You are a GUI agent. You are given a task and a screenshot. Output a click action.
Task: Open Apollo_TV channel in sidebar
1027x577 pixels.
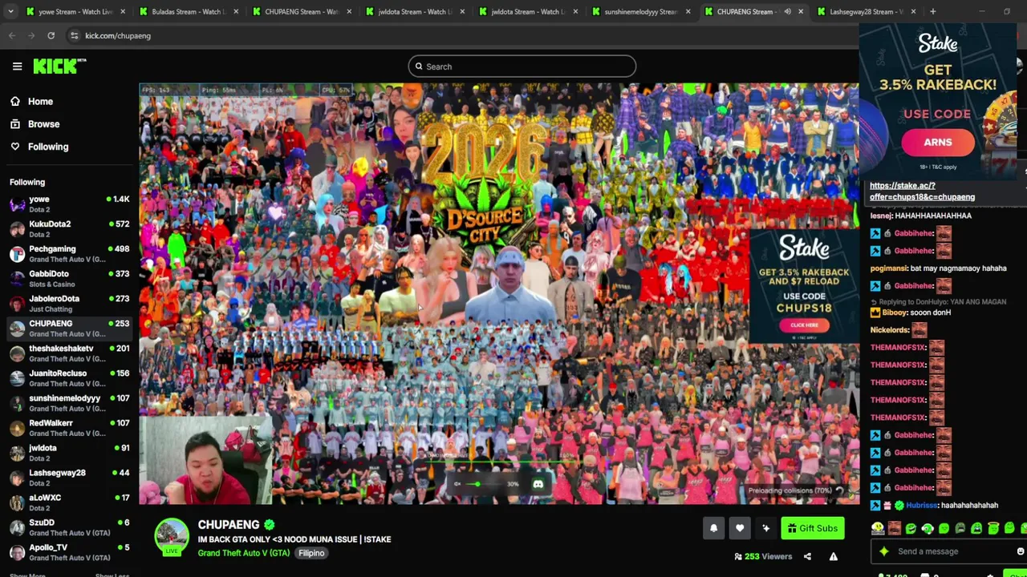[x=70, y=552]
